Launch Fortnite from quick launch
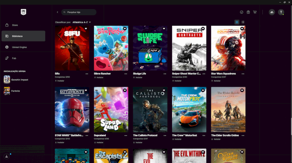Viewport: 292px width, 163px height. (12, 91)
